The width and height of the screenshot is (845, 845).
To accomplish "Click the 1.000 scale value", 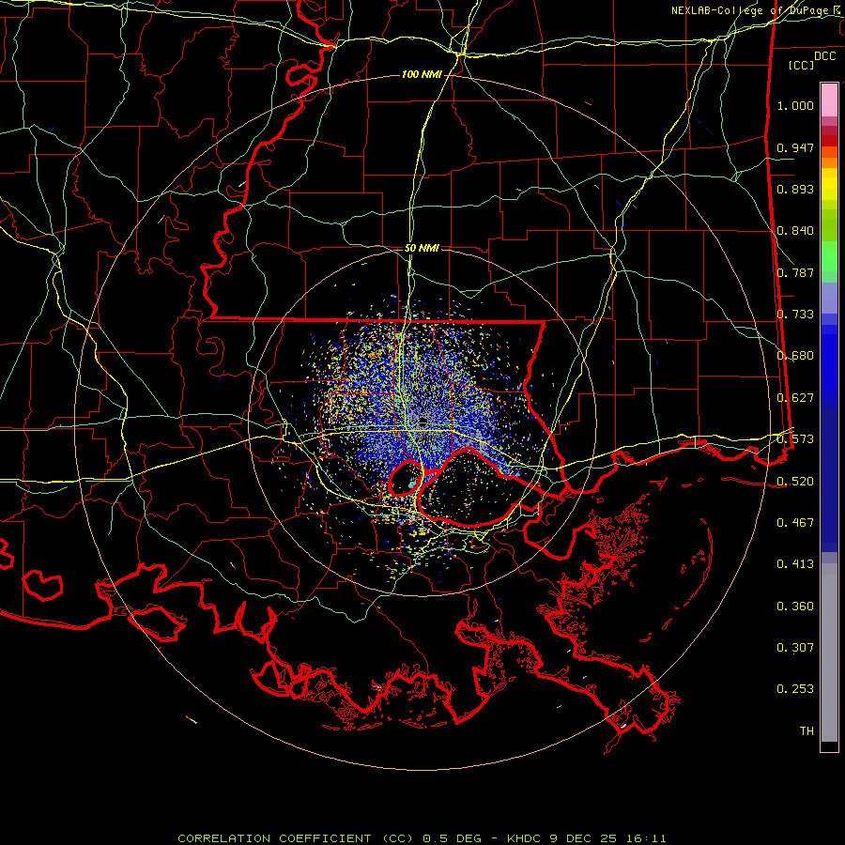I will [x=795, y=105].
